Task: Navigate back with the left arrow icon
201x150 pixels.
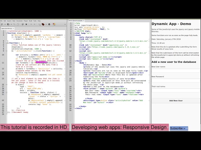Action: [x=31, y=24]
